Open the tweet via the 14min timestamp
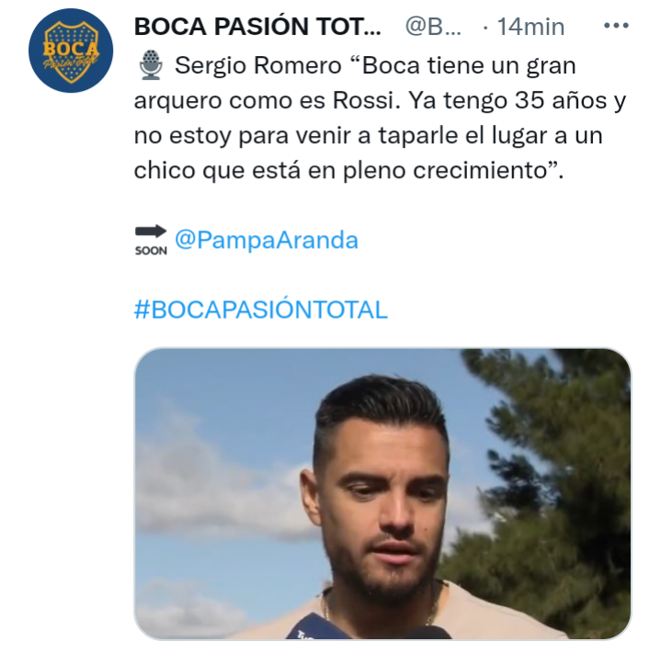Screen dimensions: 661x653 point(530,27)
